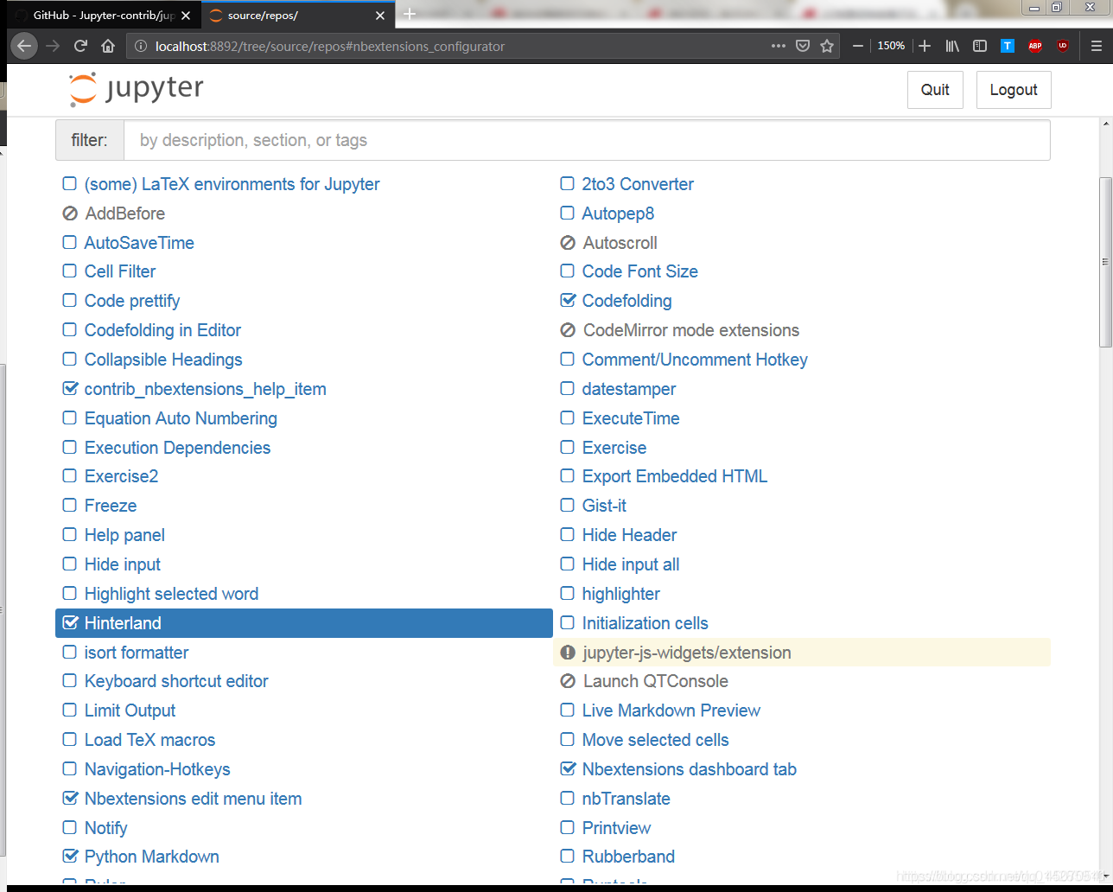Uncheck Nbextensions dashboard tab

tap(568, 768)
